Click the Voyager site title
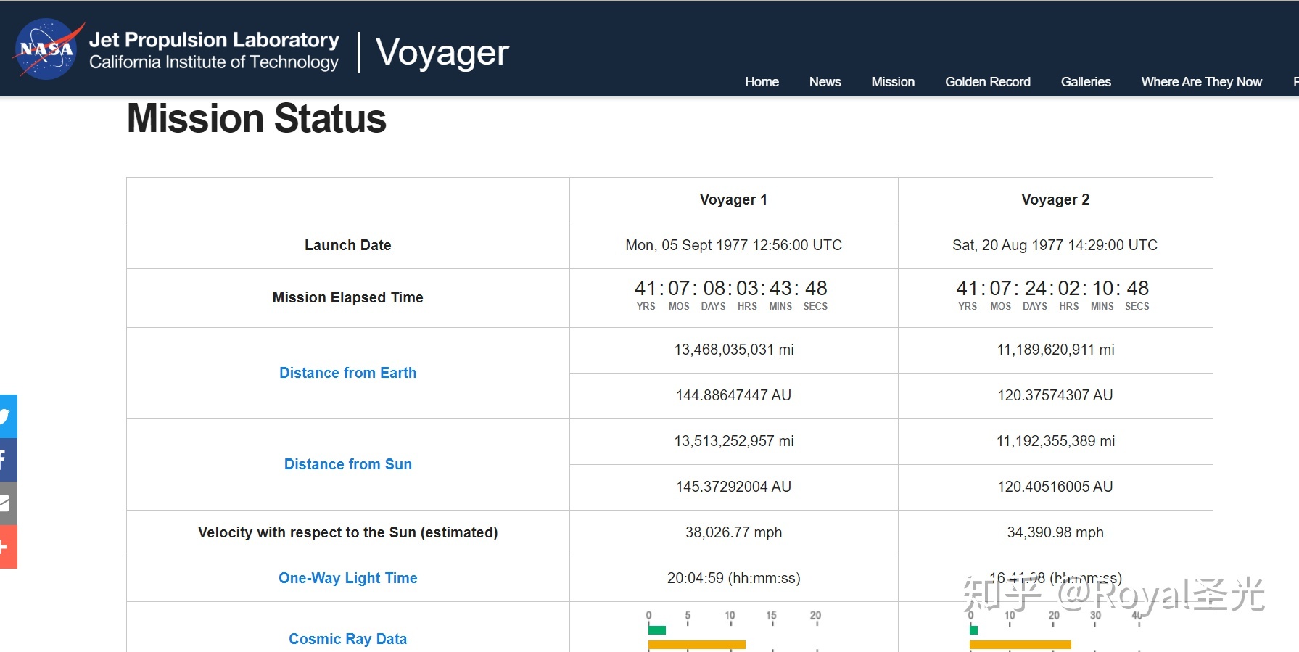This screenshot has width=1299, height=652. coord(442,52)
